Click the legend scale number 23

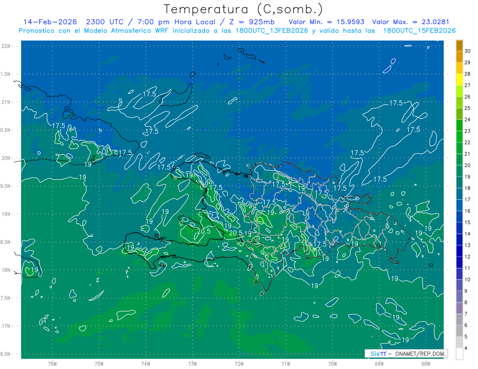pos(468,131)
